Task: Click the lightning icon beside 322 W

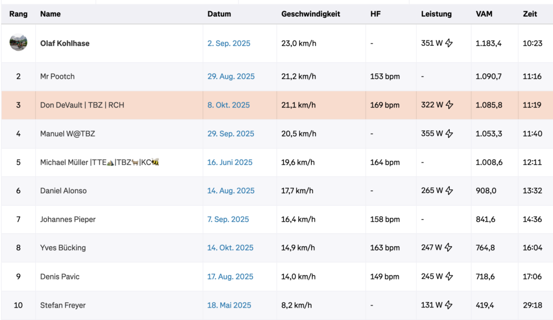Action: coord(449,105)
